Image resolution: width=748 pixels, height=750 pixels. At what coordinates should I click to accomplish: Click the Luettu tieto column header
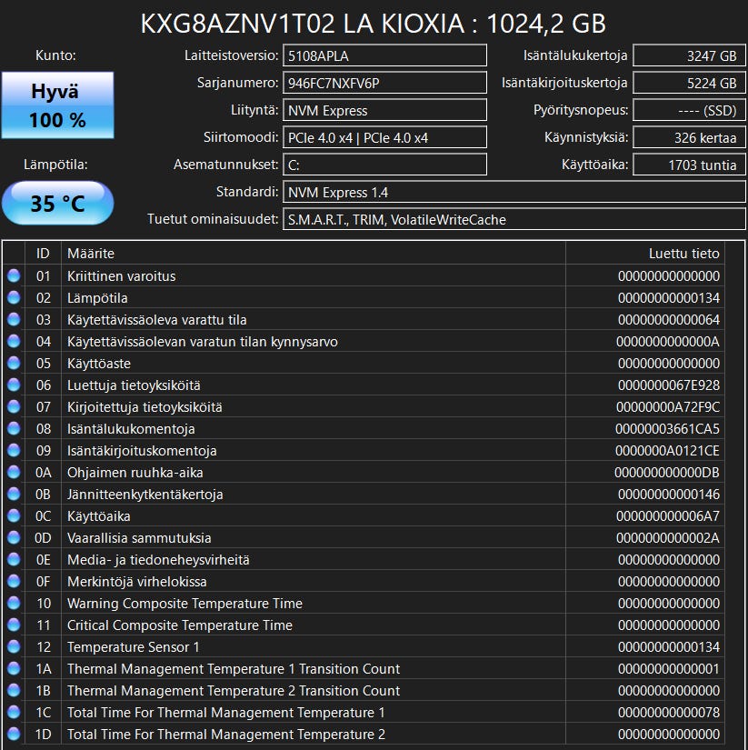(x=645, y=253)
